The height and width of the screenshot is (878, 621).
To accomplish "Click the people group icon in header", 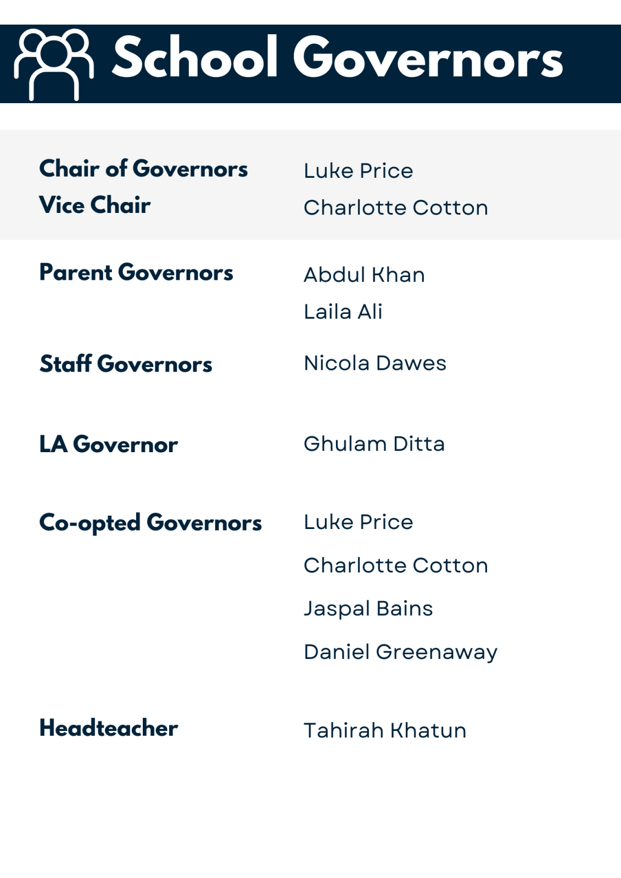I will click(x=53, y=64).
